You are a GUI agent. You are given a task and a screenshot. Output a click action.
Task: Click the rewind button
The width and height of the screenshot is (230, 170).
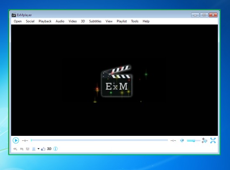[x=15, y=149]
